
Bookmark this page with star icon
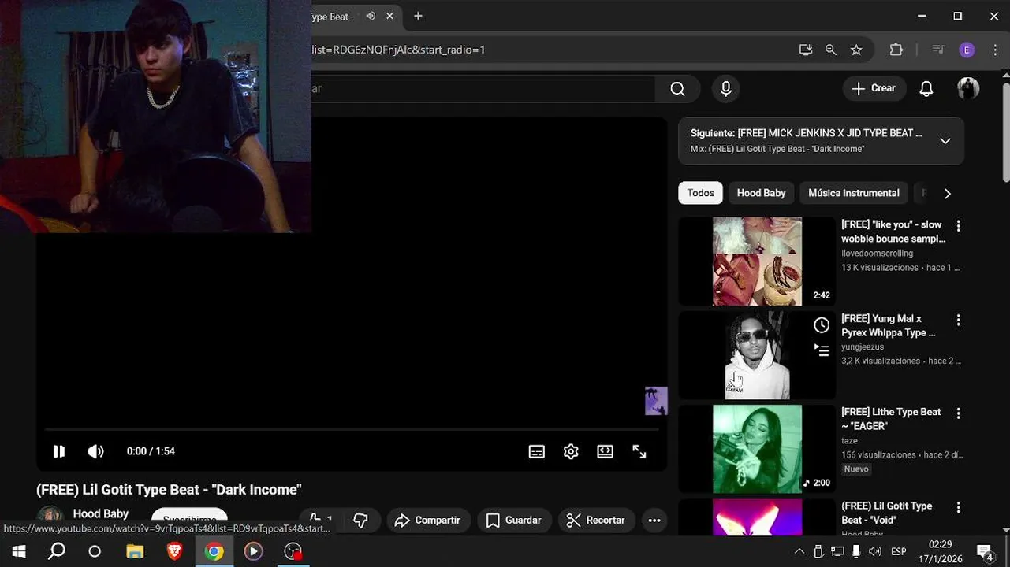click(x=856, y=50)
